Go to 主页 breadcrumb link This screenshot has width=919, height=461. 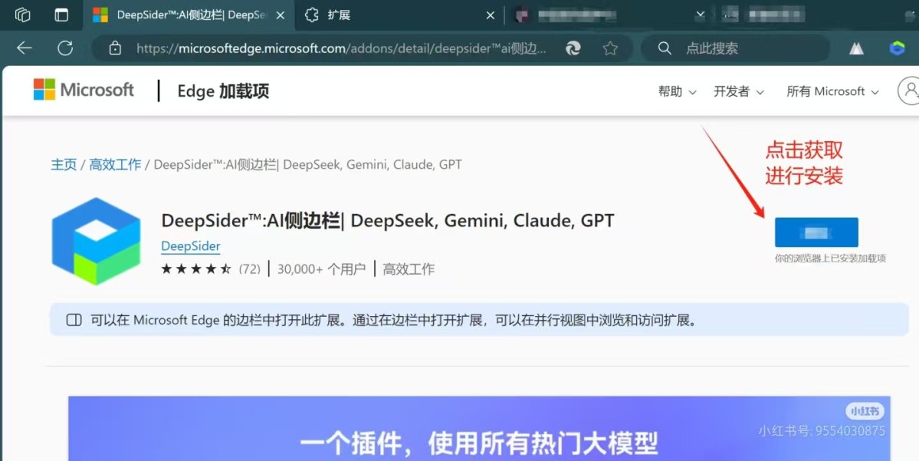pyautogui.click(x=64, y=164)
